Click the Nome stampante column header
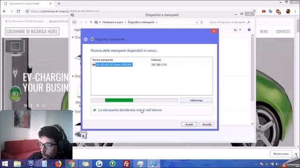This screenshot has height=168, width=300. tap(103, 60)
